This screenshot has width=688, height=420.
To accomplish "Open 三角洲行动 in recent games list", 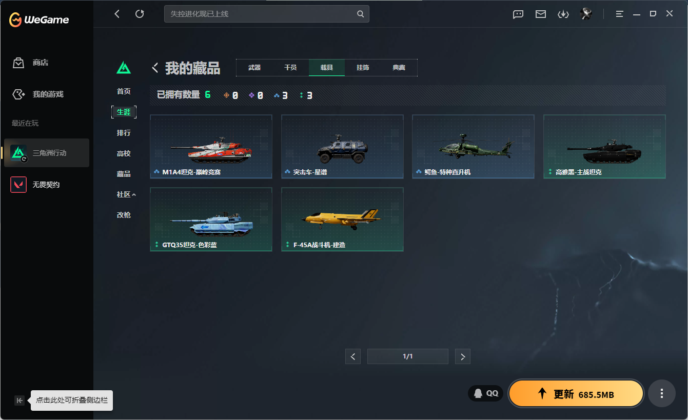I will coord(47,153).
